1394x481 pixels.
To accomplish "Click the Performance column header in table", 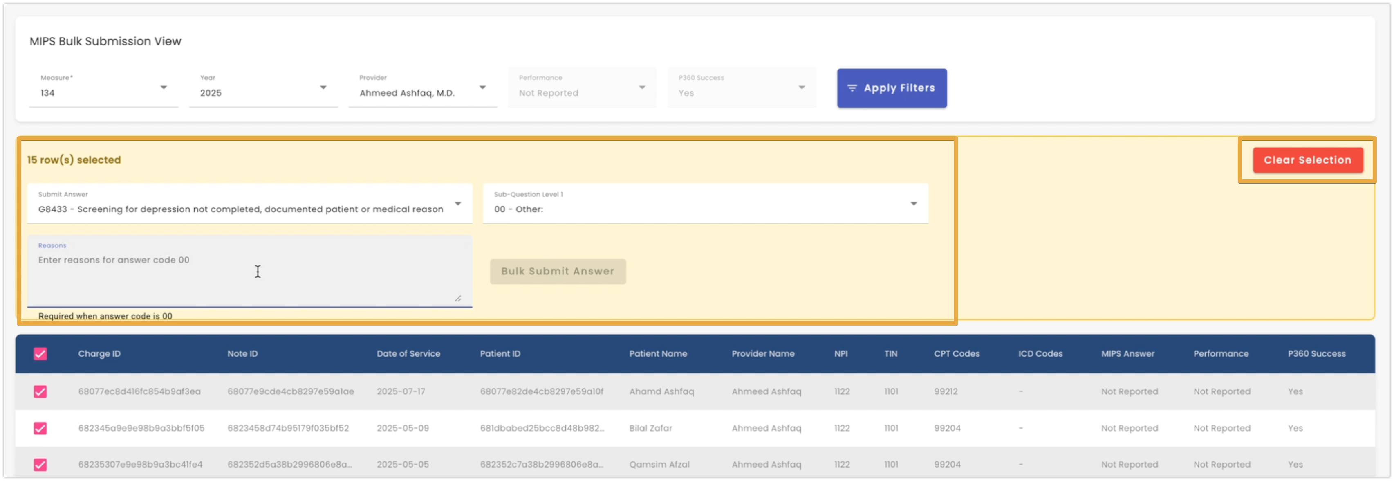I will tap(1221, 354).
